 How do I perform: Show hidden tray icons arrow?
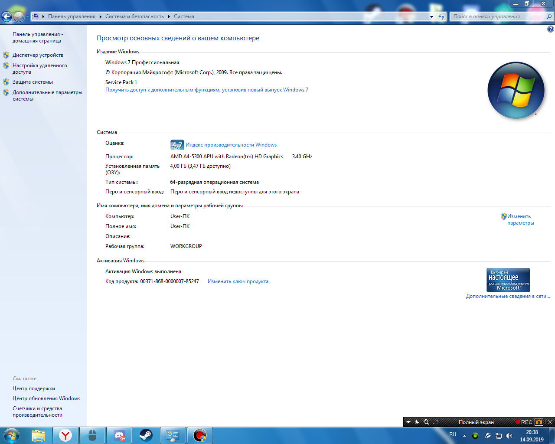click(464, 436)
